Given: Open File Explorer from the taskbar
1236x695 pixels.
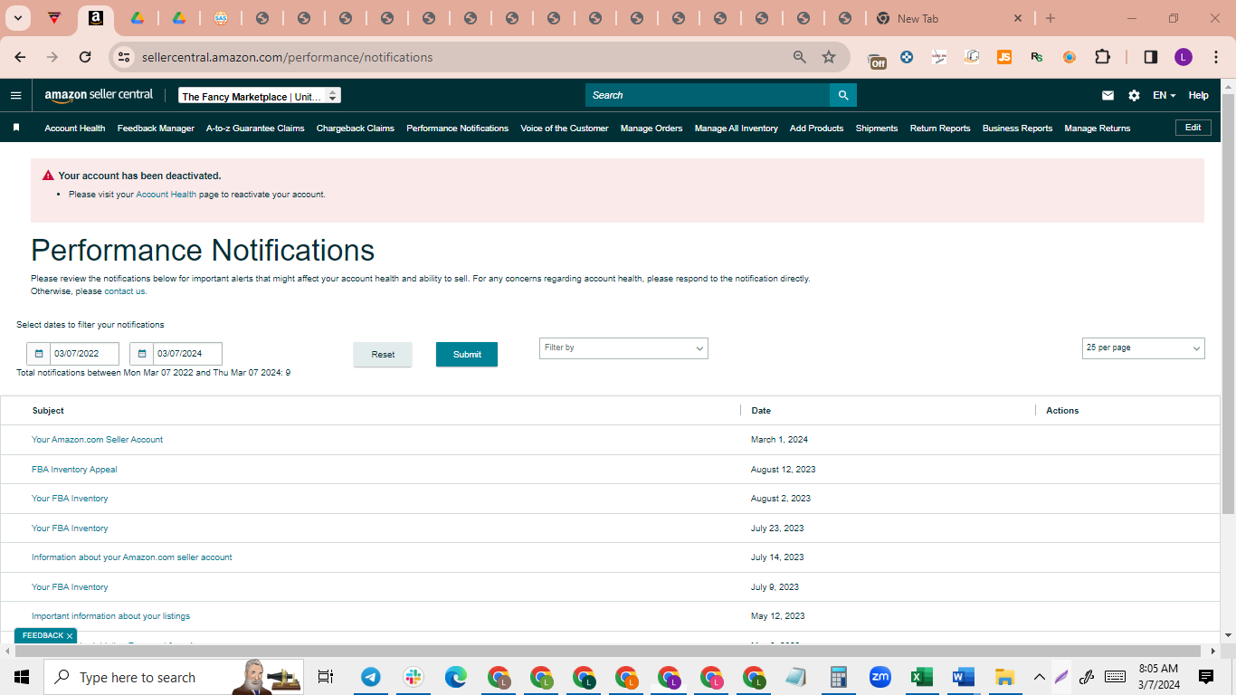Looking at the screenshot, I should (x=1004, y=677).
